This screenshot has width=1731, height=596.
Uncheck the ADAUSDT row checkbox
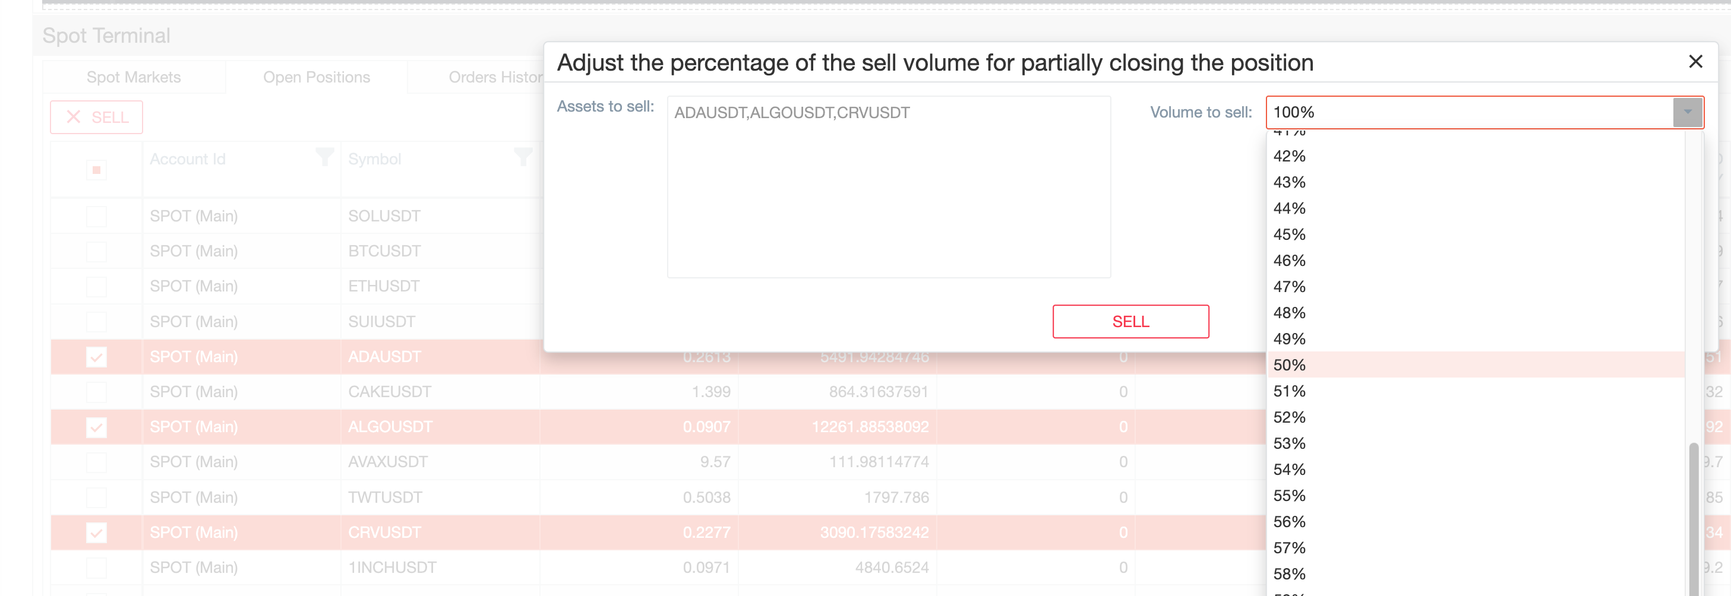point(96,356)
